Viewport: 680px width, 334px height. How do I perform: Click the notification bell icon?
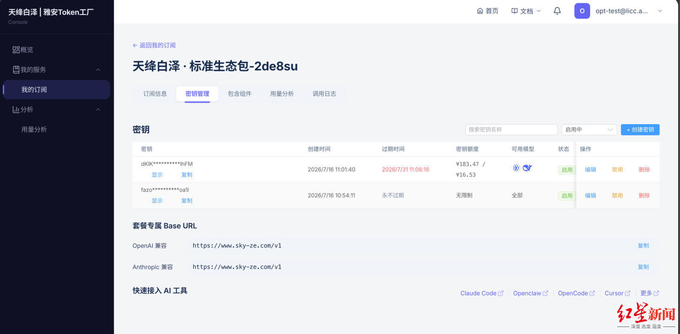[x=557, y=11]
